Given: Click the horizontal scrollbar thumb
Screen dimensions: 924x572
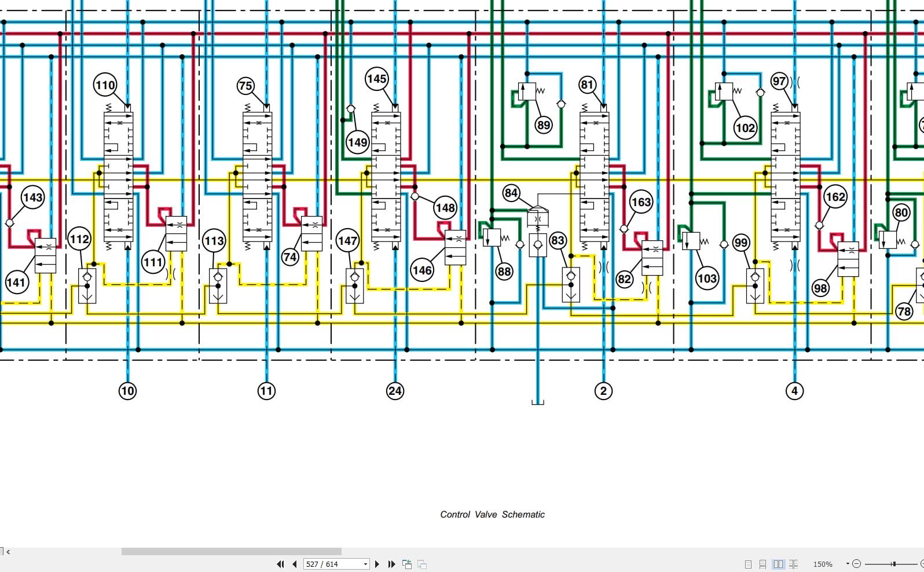Looking at the screenshot, I should (x=231, y=552).
